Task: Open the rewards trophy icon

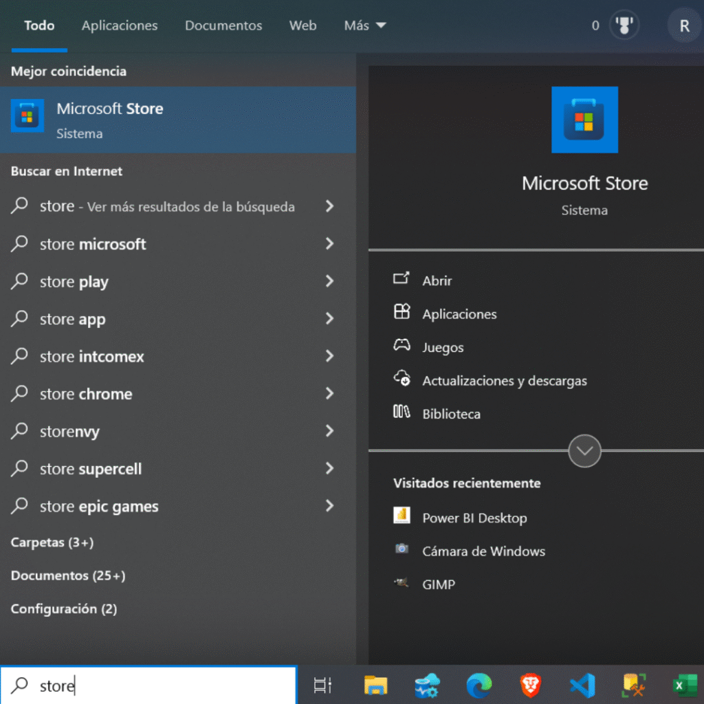Action: click(x=624, y=25)
